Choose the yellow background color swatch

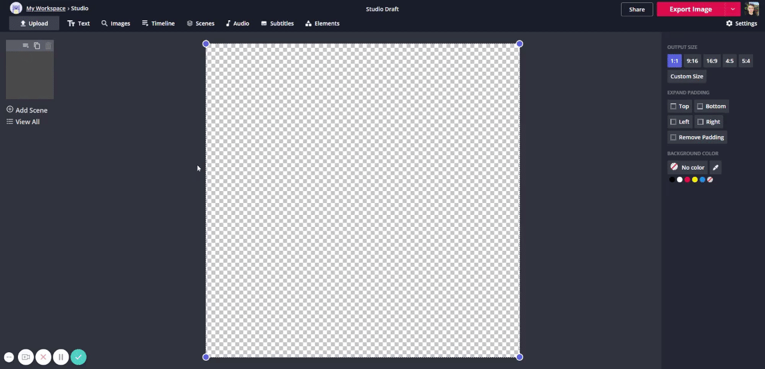click(x=694, y=180)
